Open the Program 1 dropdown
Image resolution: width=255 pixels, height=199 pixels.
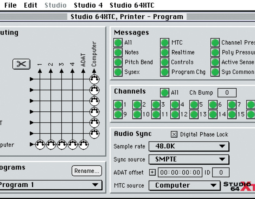(51, 185)
